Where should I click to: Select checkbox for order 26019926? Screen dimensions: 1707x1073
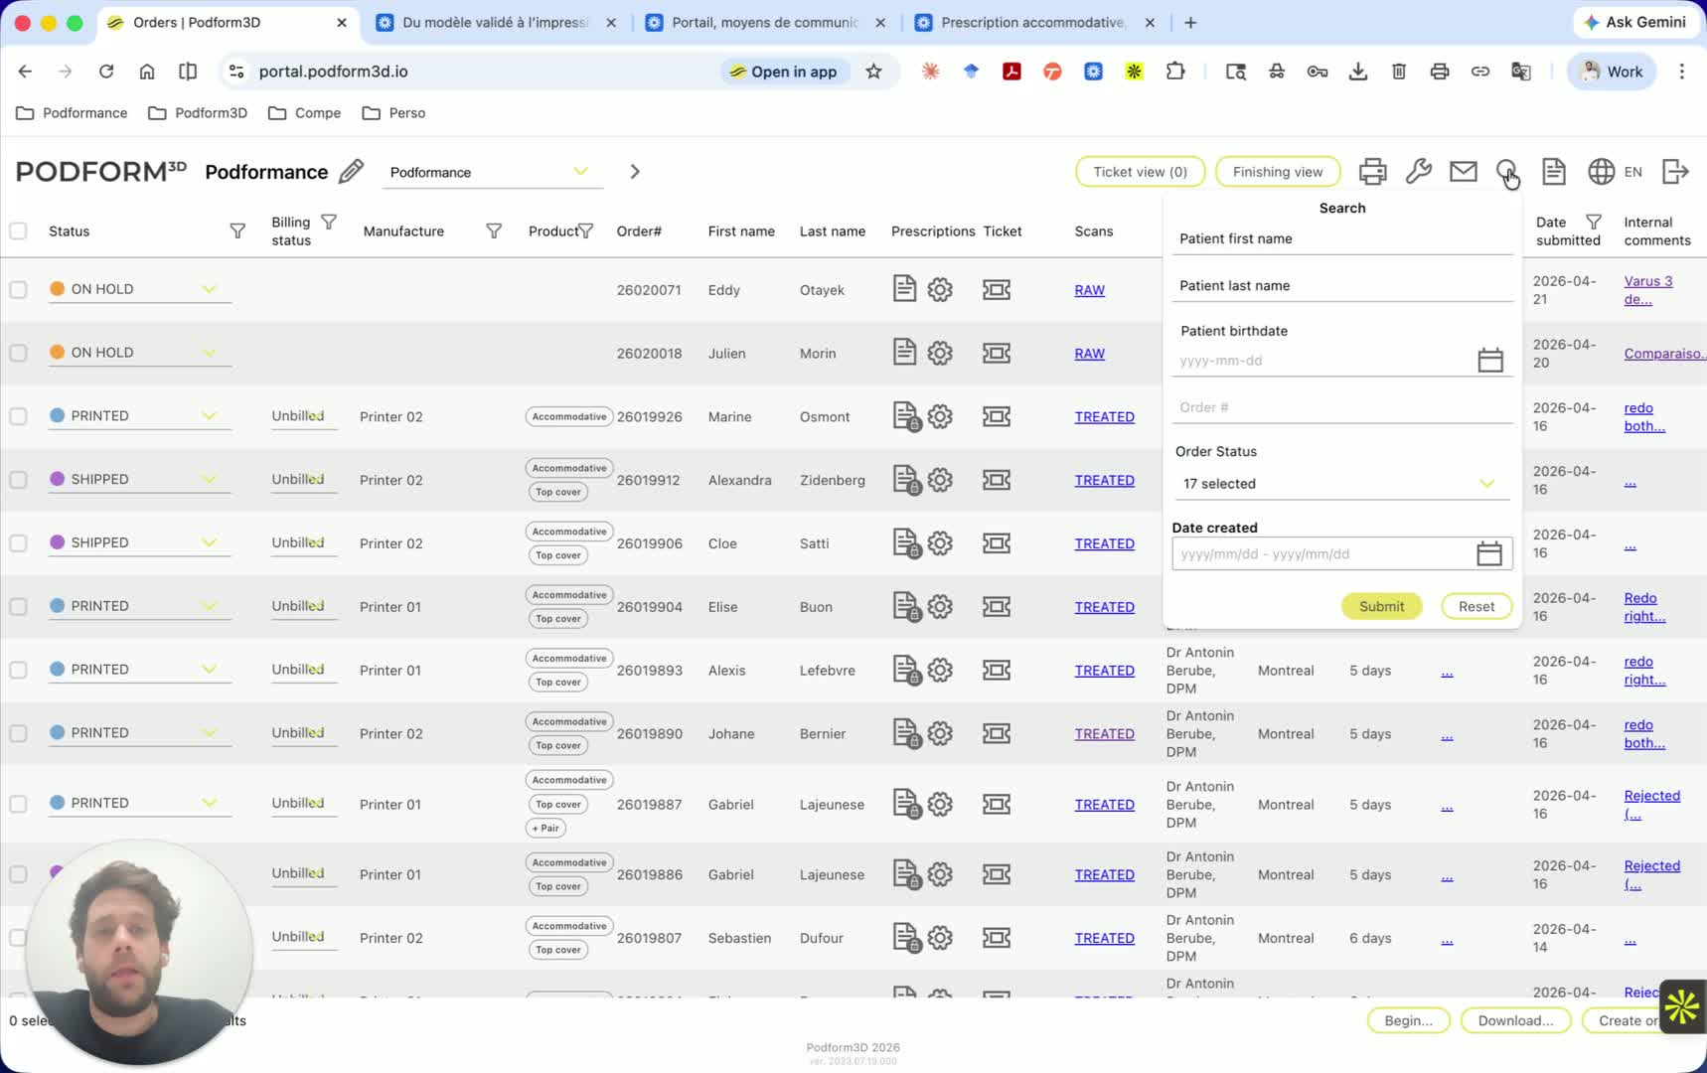[18, 416]
